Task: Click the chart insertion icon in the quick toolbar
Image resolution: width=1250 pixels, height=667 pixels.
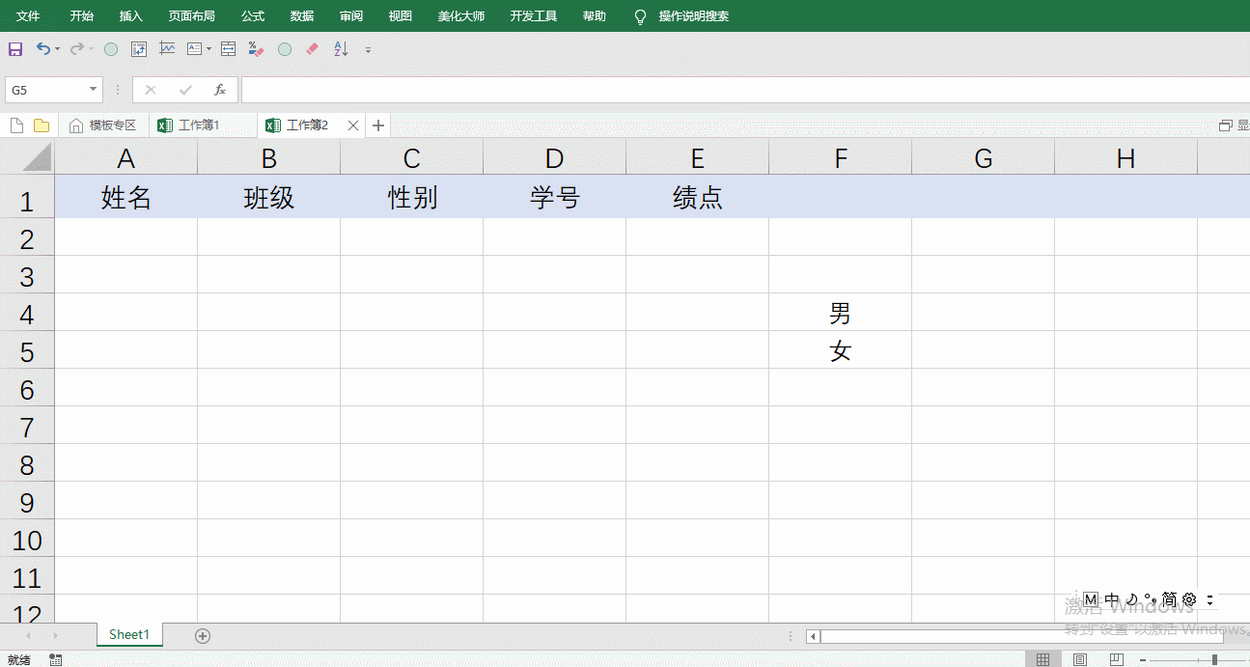Action: (167, 48)
